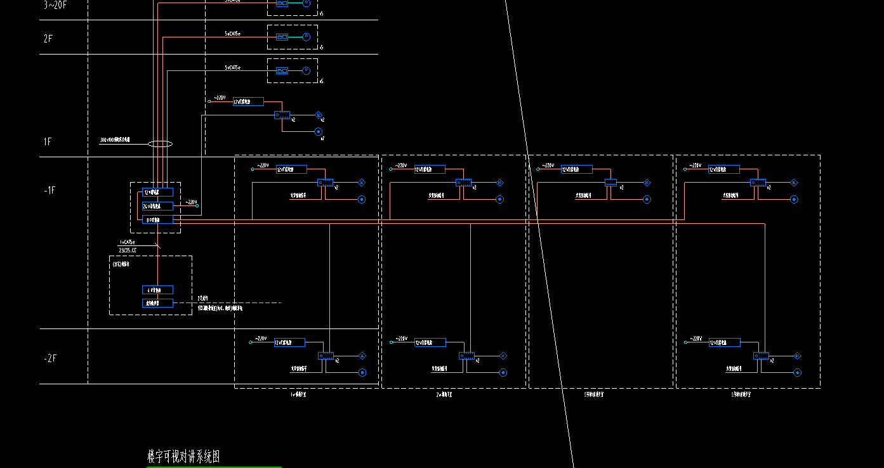Select the 24V middle box in the -1F control cabinet
This screenshot has width=884, height=468.
[157, 206]
